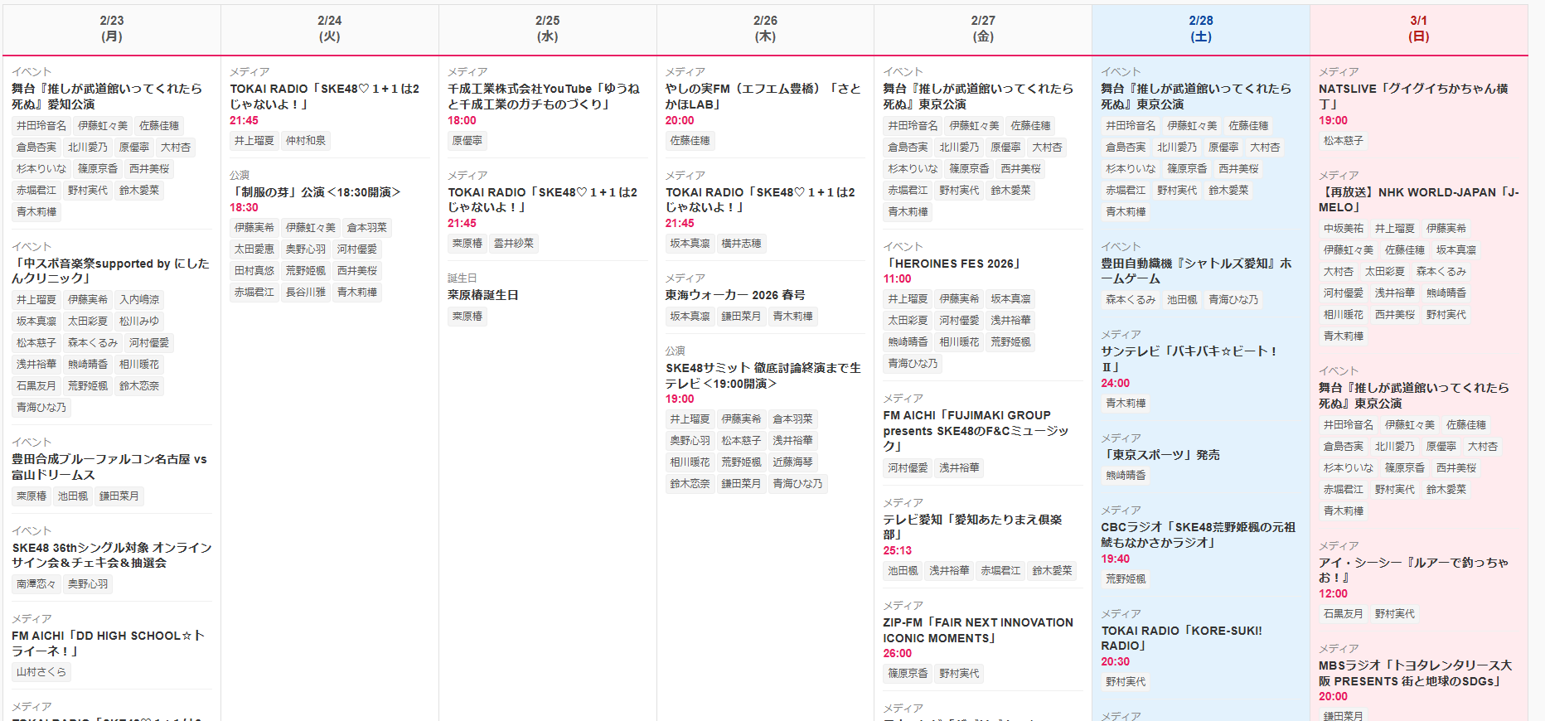Click the 南澤恋々 member tag
Image resolution: width=1545 pixels, height=721 pixels.
pyautogui.click(x=36, y=584)
